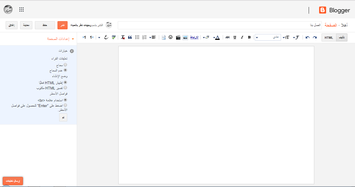Click the Blogger logo icon
355x187 pixels.
click(x=323, y=10)
